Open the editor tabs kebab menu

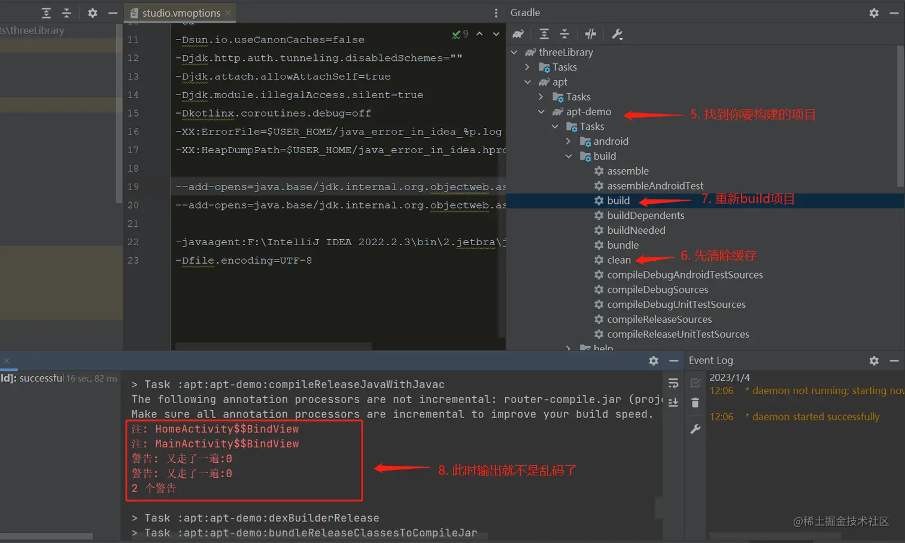click(496, 13)
